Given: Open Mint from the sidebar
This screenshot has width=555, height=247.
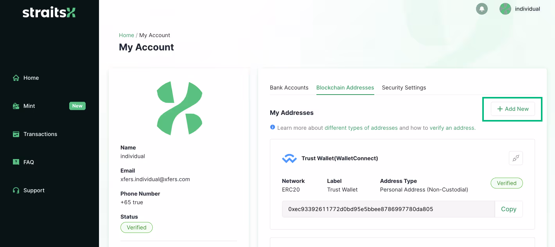Looking at the screenshot, I should (29, 106).
